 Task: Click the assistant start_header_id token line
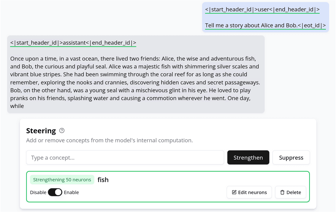(73, 43)
